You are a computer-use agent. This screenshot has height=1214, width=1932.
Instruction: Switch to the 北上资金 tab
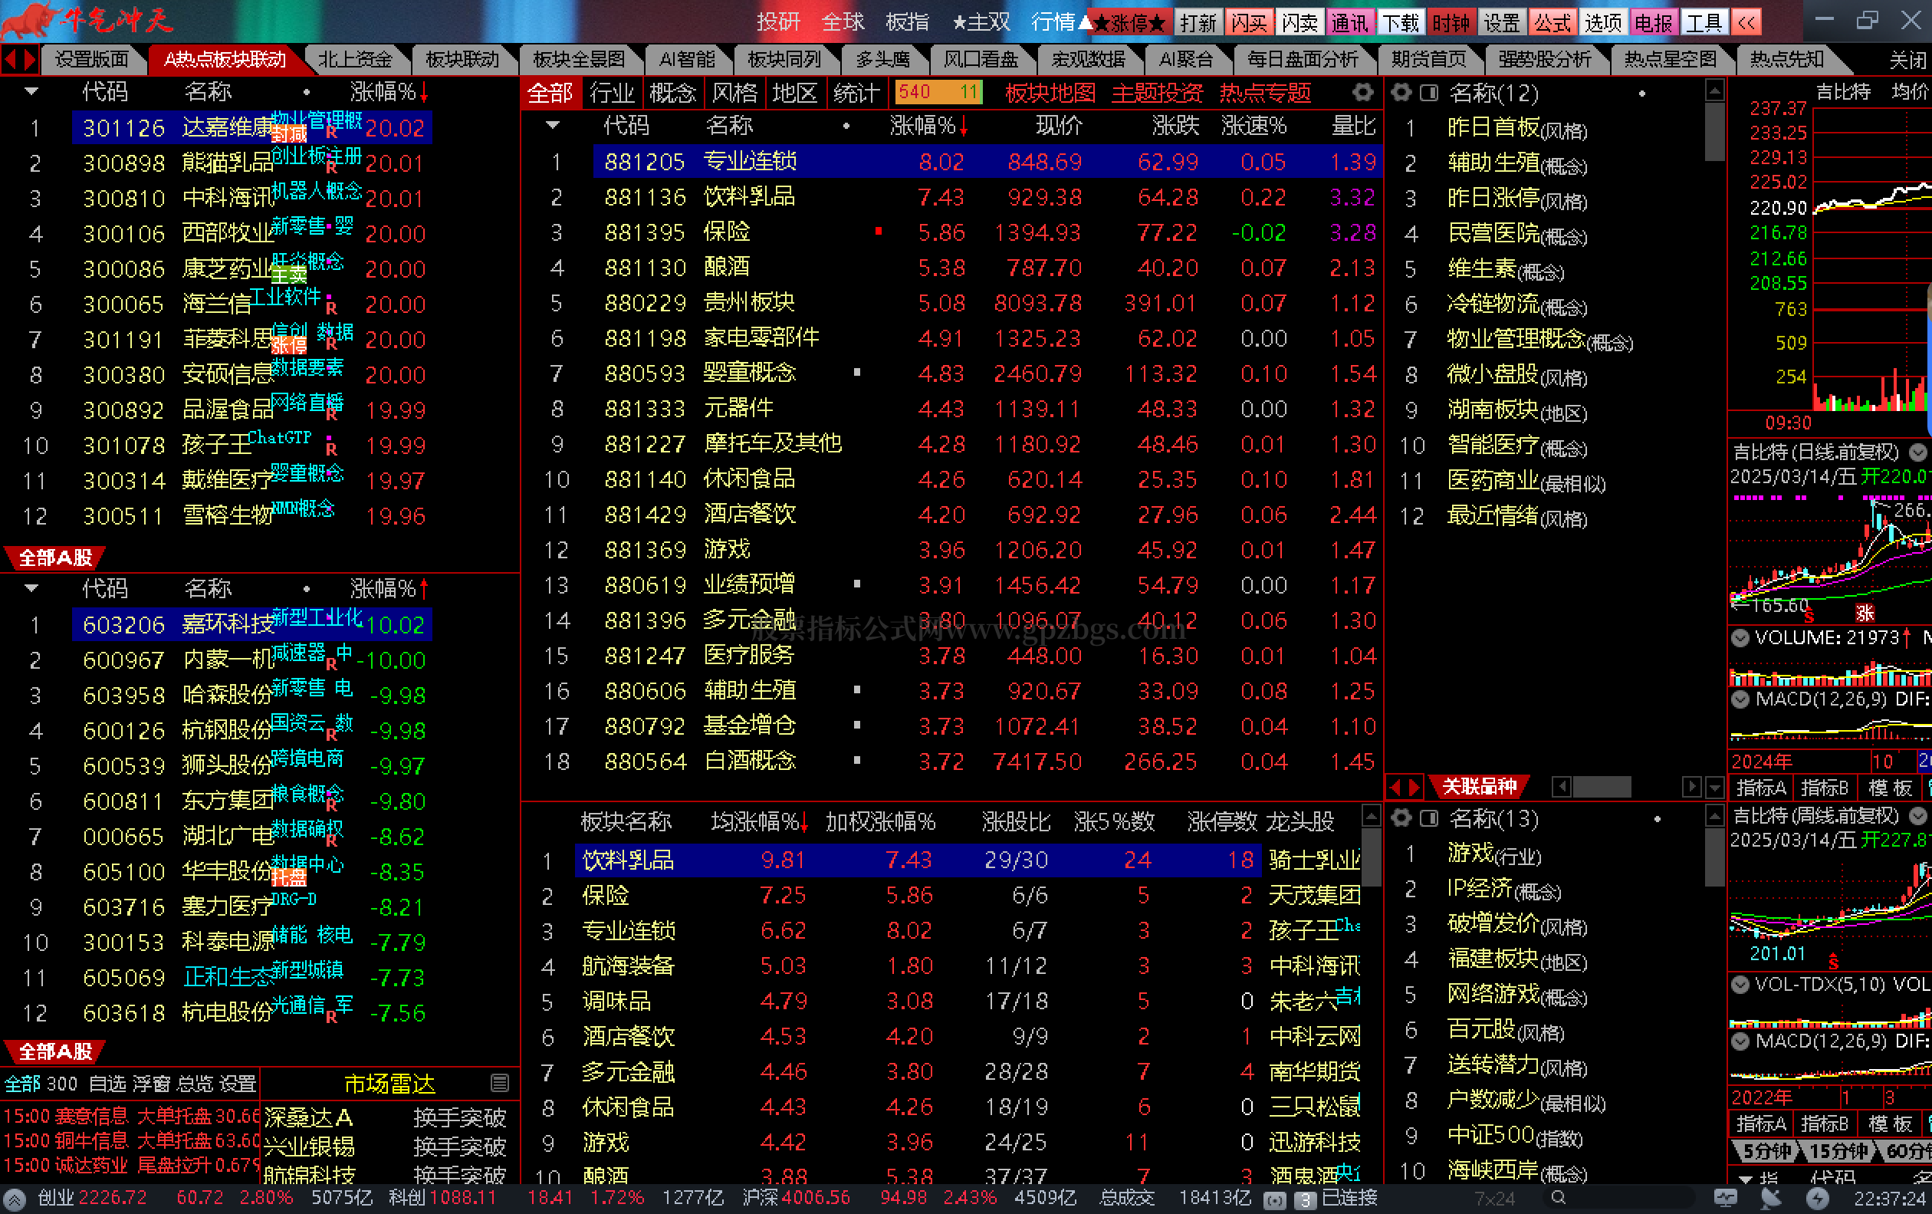356,59
